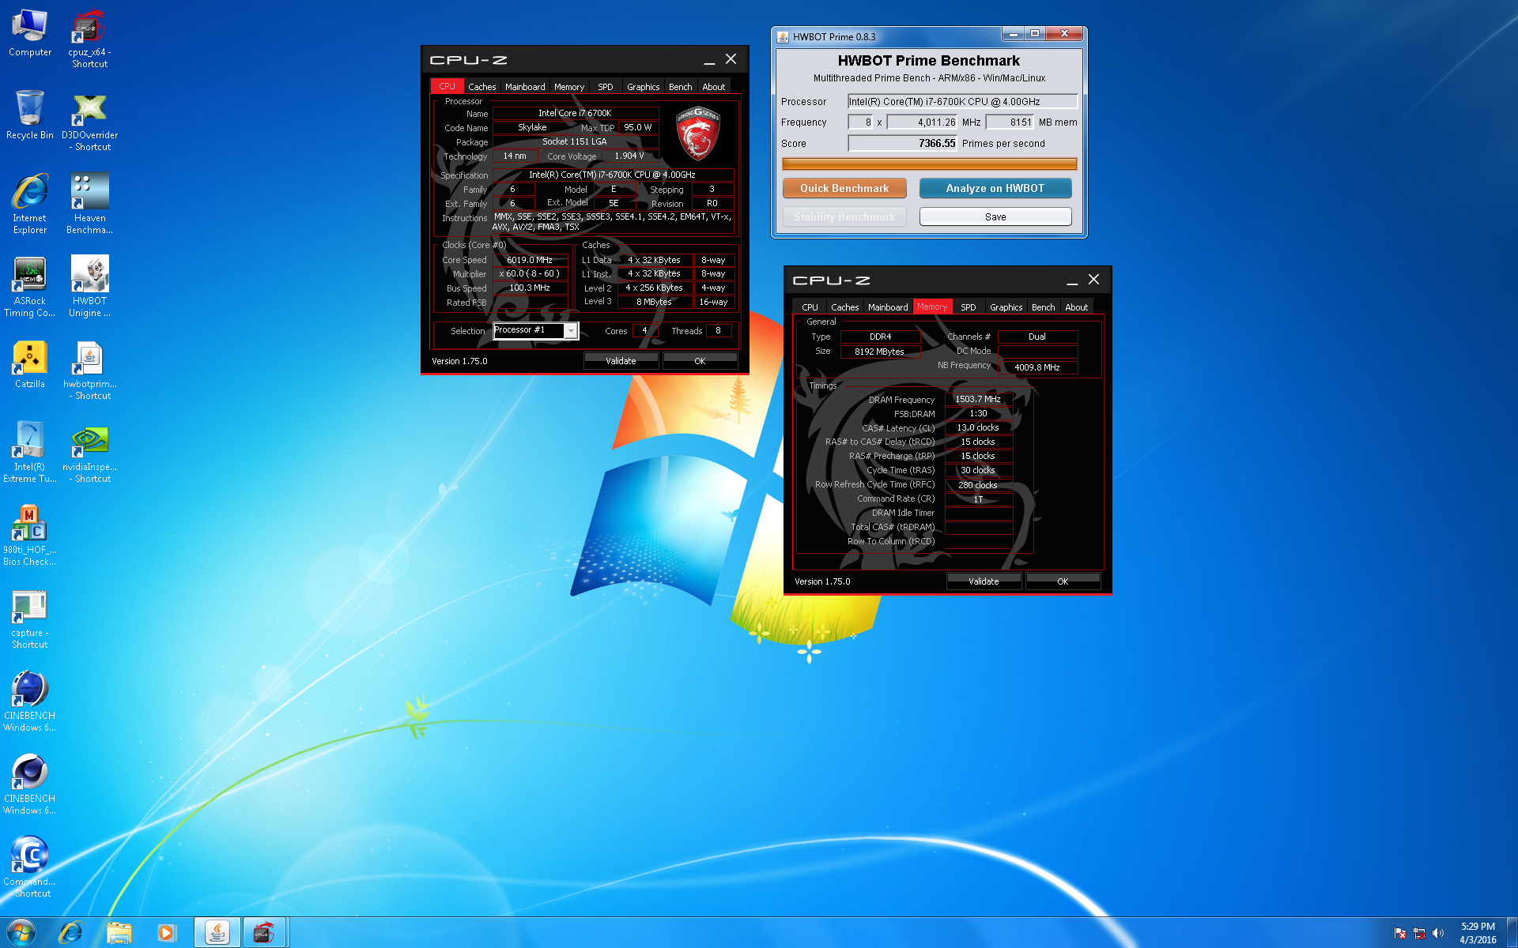
Task: Open Mainboard tab in CPU window
Action: coord(525,87)
